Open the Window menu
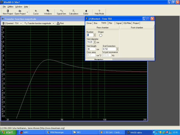The image size is (180, 135). coord(19,7)
